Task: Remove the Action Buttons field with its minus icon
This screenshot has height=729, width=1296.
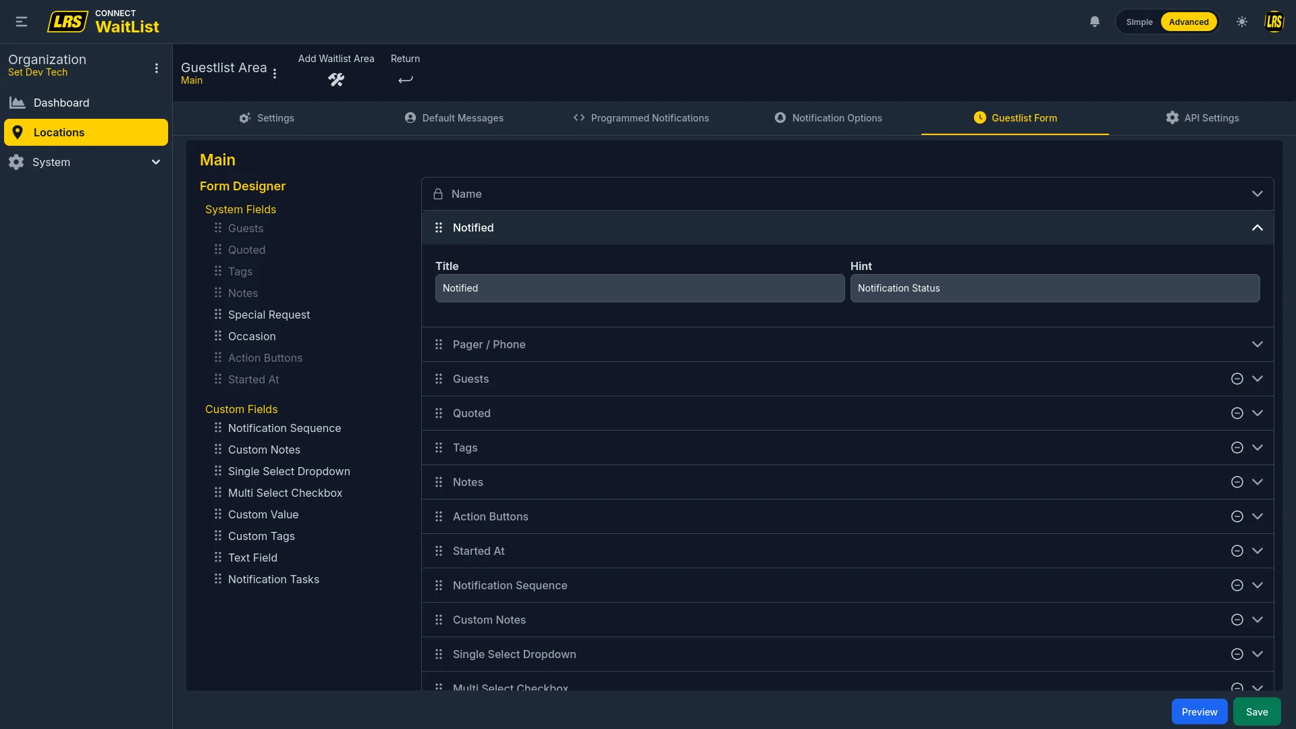Action: pyautogui.click(x=1237, y=516)
